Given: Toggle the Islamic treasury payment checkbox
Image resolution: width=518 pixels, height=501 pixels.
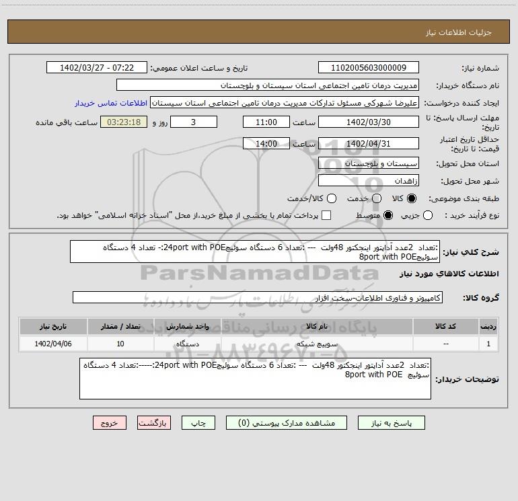Looking at the screenshot, I should point(326,215).
